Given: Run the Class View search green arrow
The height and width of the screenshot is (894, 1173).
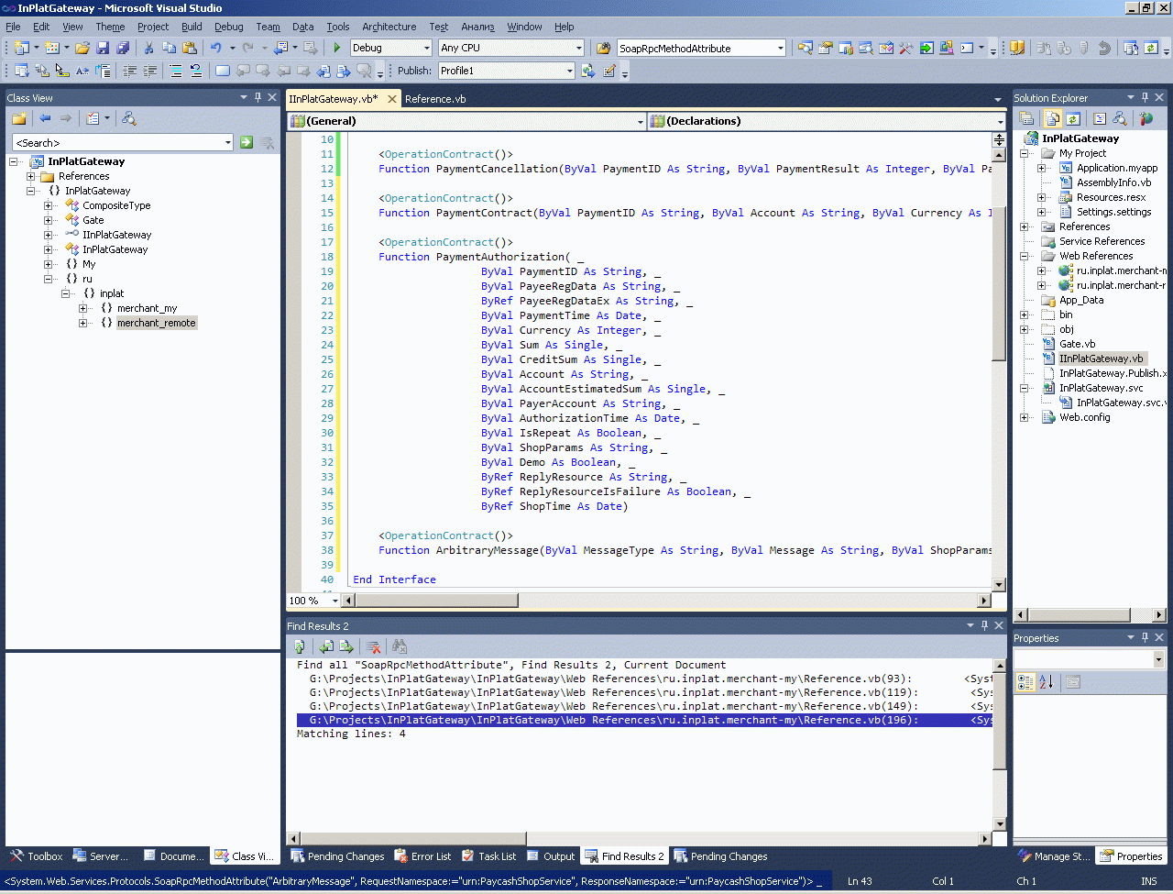Looking at the screenshot, I should coord(247,142).
